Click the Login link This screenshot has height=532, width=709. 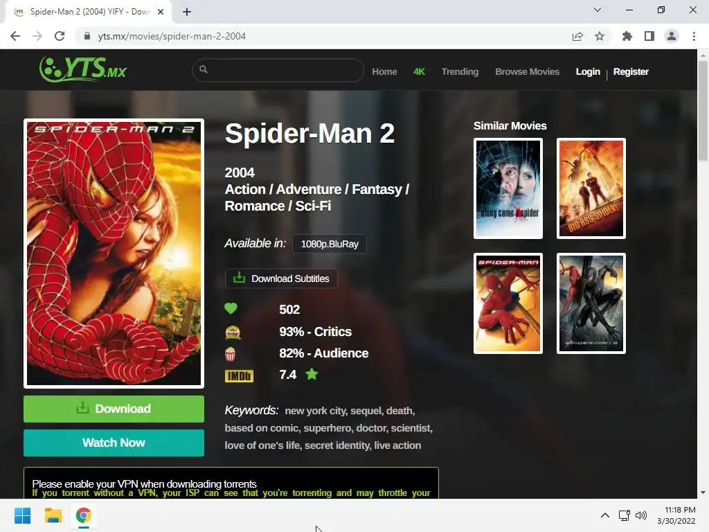tap(588, 71)
